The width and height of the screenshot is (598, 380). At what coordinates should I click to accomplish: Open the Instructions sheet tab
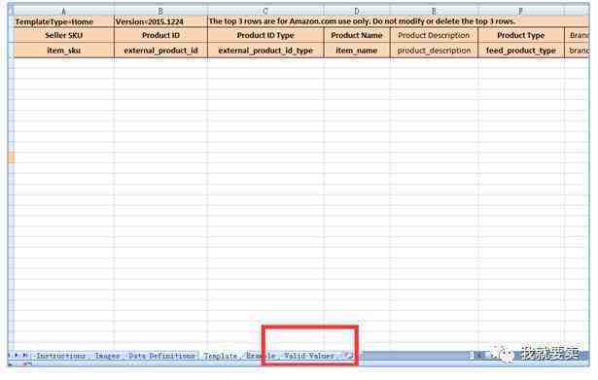(x=60, y=356)
